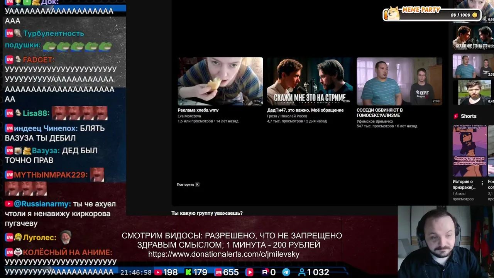Screen dimensions: 494x278
Task: Click the Telegram icon in the status bar
Action: coord(286,273)
